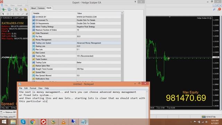The width and height of the screenshot is (222, 125).
Task: Open Google Chrome from taskbar
Action: (33, 122)
